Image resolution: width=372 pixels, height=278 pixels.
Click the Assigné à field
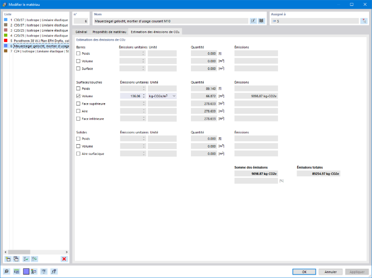315,21
